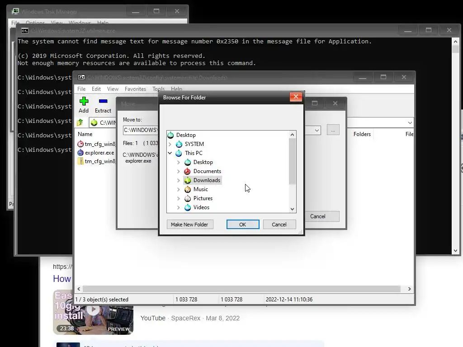Viewport: 463px width, 347px height.
Task: Click Cancel in Browse For Folder
Action: pos(279,225)
